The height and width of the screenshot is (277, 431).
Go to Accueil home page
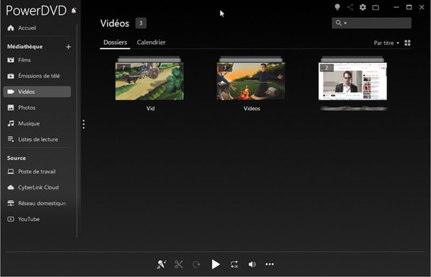point(22,28)
